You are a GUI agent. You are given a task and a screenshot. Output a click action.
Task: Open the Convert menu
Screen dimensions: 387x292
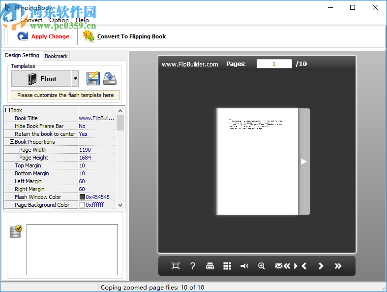click(x=31, y=20)
